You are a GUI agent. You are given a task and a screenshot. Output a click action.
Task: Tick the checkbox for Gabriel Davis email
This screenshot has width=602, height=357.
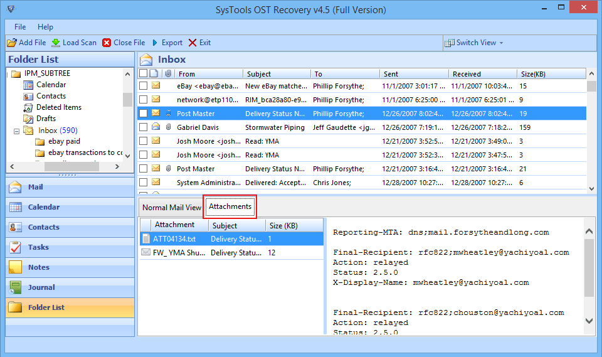click(144, 127)
